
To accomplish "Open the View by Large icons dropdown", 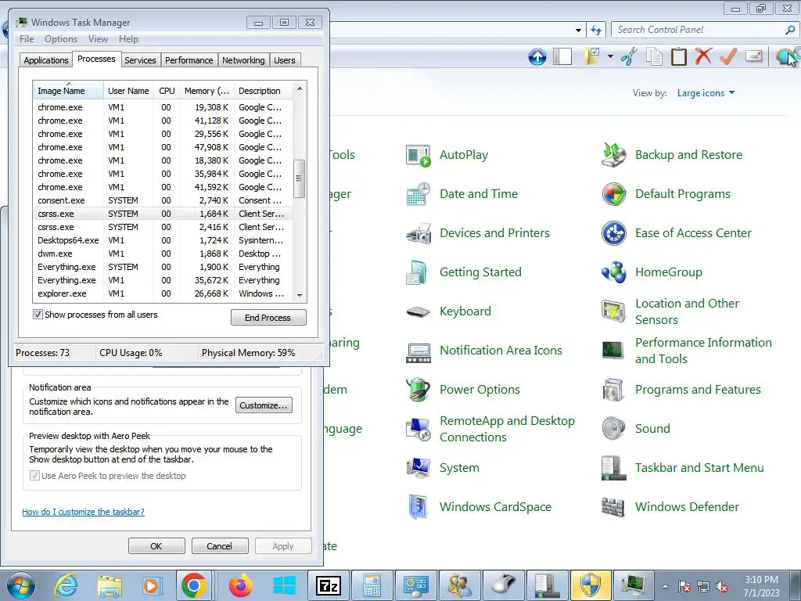I will coord(706,93).
